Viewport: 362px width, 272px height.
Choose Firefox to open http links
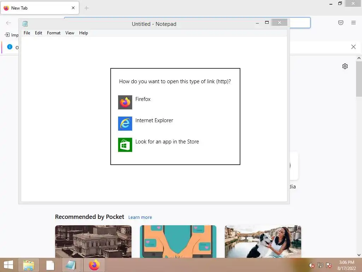click(x=175, y=102)
